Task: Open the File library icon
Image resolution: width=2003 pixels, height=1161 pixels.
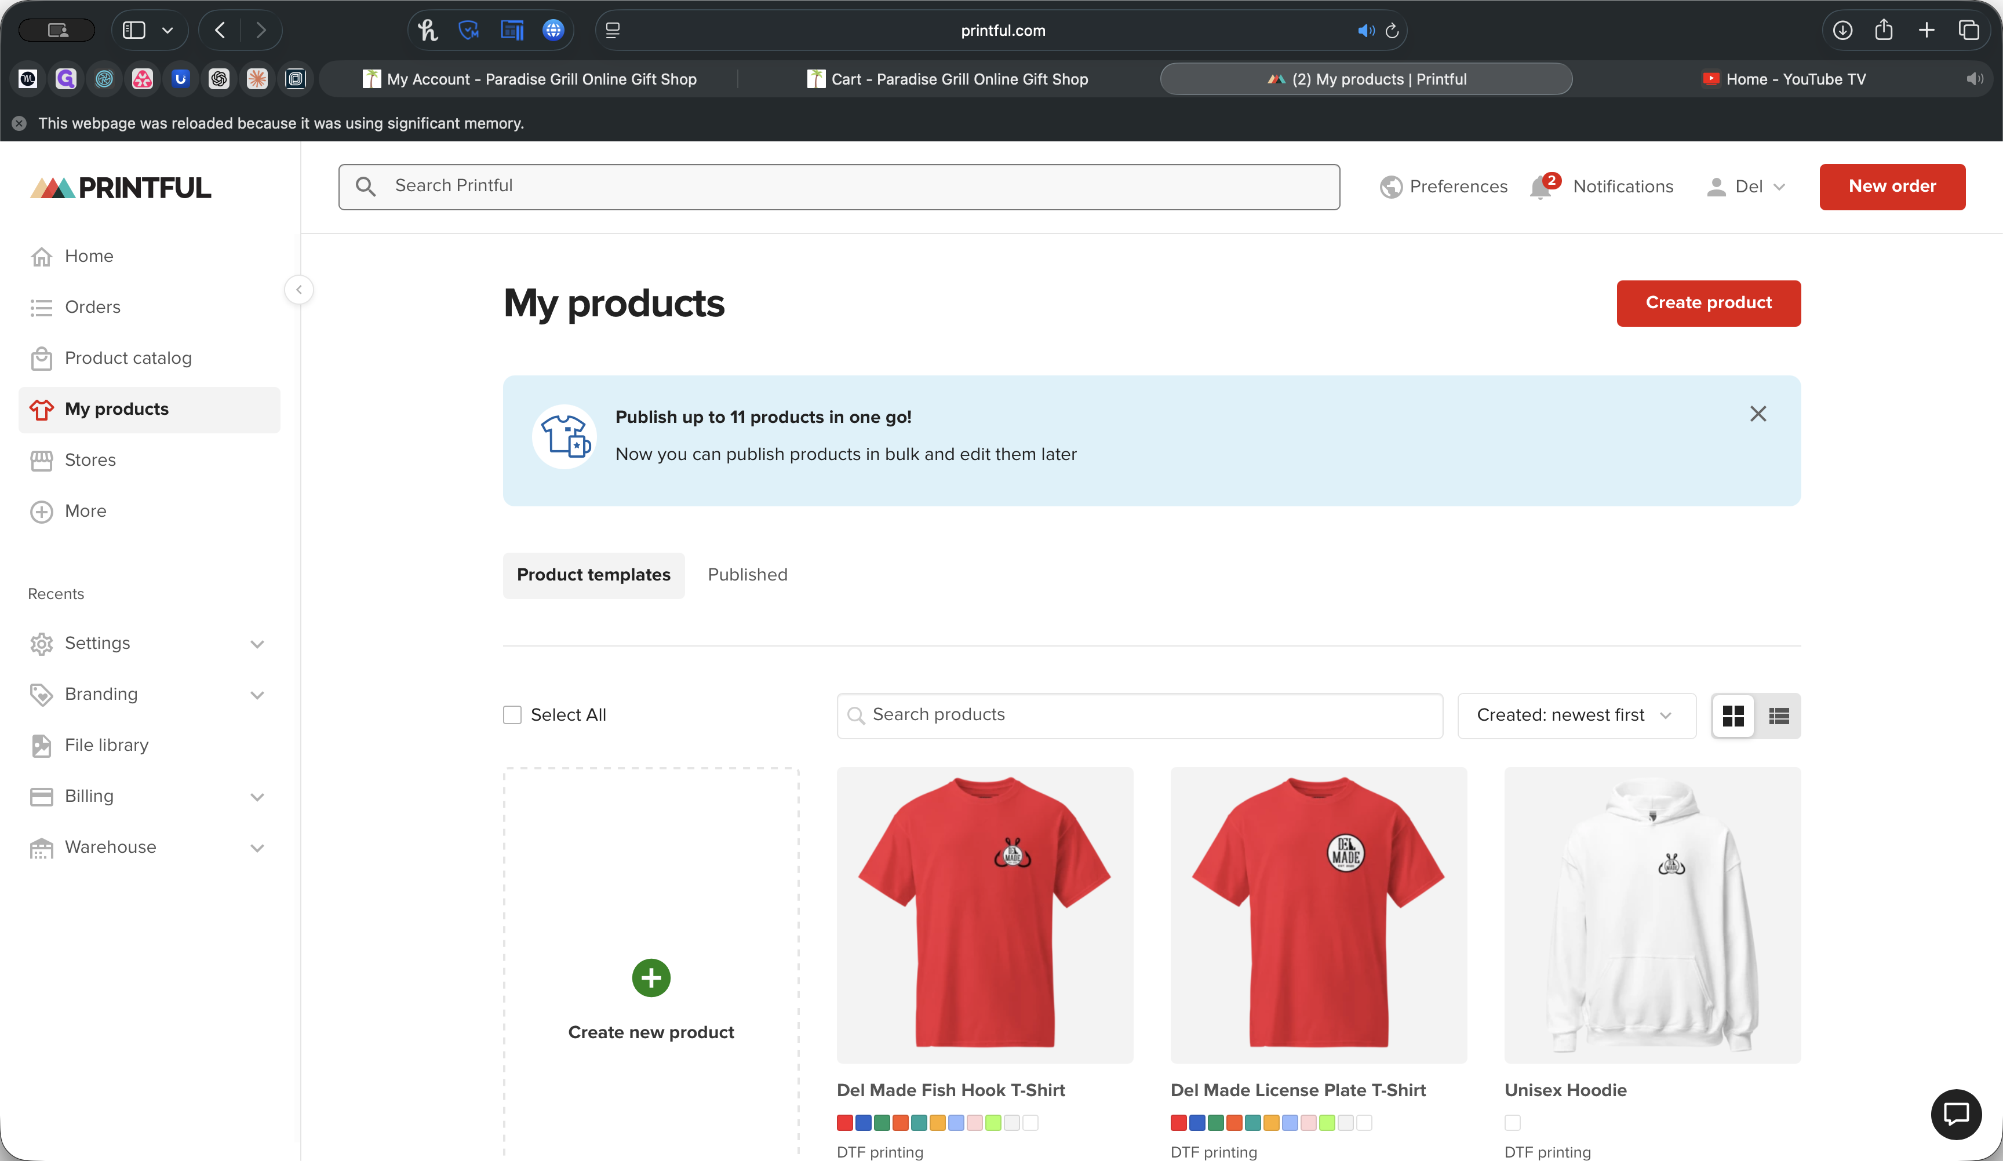Action: coord(42,746)
